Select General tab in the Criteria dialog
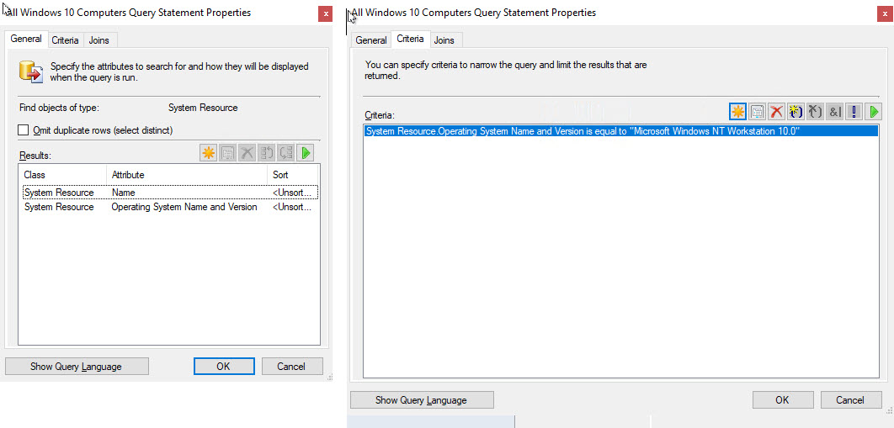Screen dimensions: 894x428 point(371,40)
